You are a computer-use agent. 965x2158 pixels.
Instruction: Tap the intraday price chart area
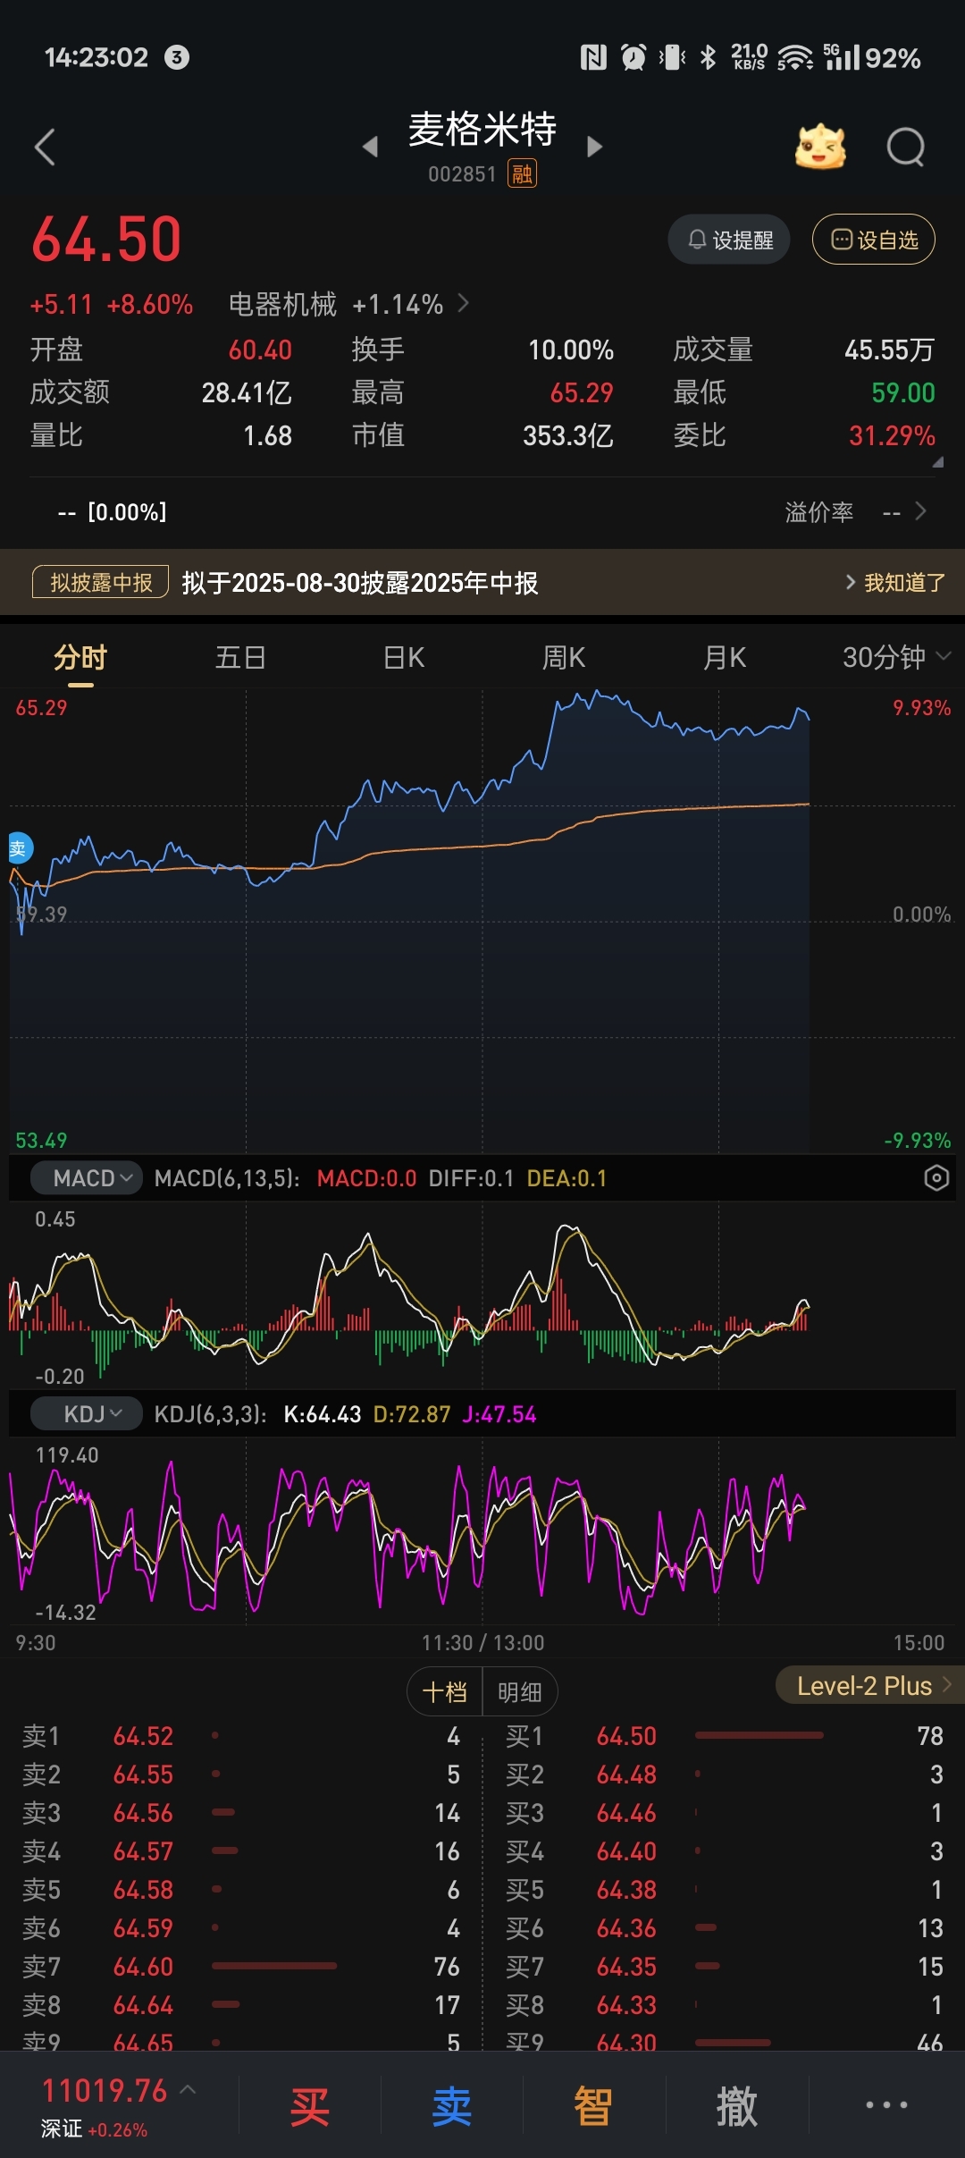(482, 921)
